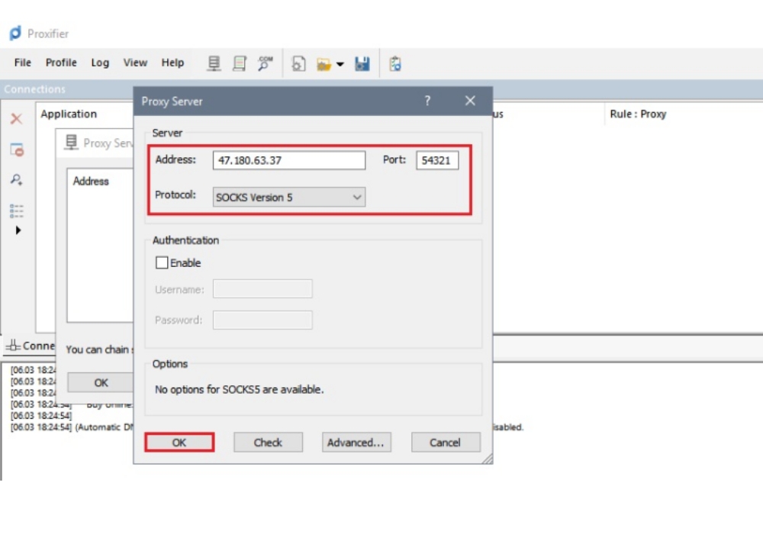Open the File menu
The image size is (763, 534).
coord(22,63)
